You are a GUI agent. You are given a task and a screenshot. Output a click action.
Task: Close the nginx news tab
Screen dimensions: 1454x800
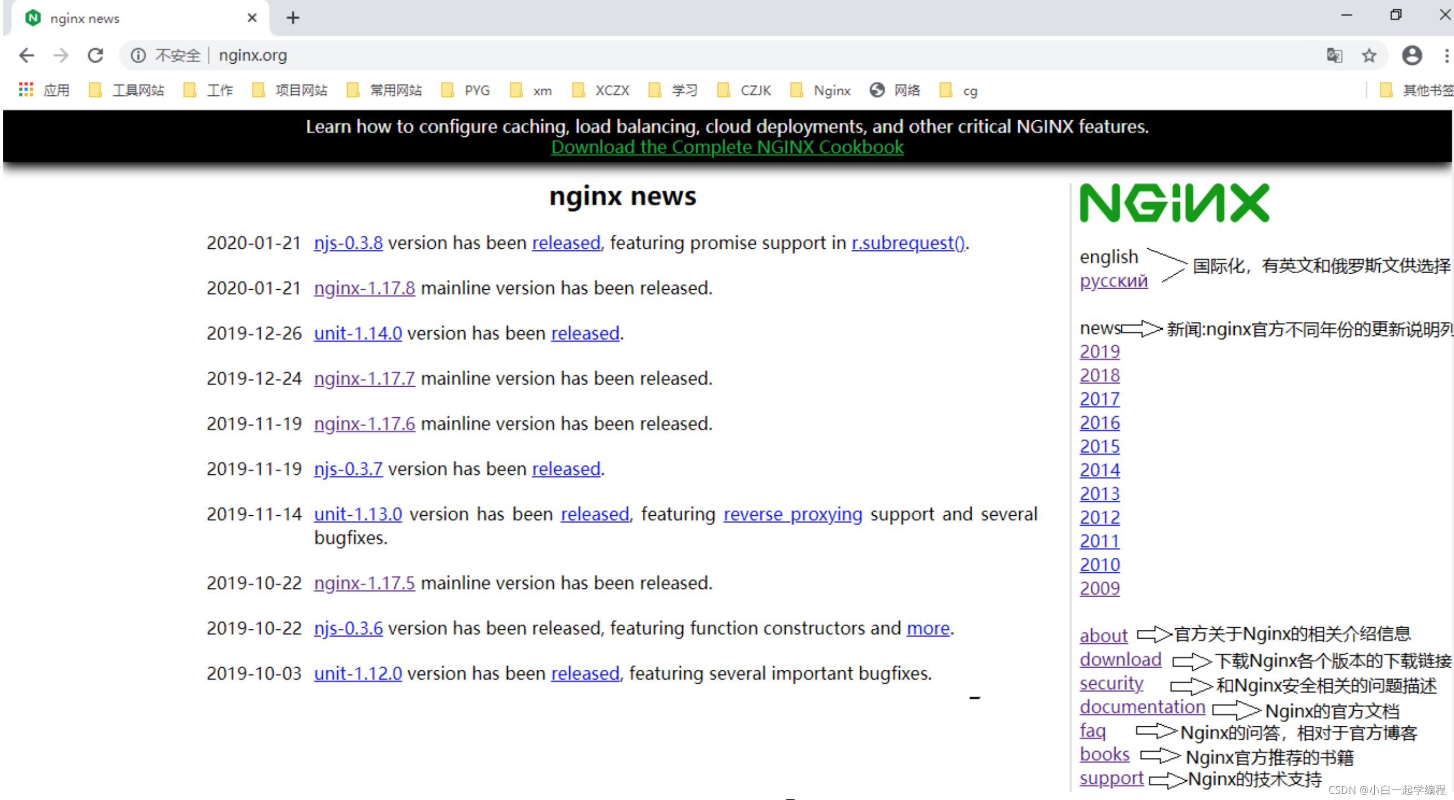click(252, 18)
